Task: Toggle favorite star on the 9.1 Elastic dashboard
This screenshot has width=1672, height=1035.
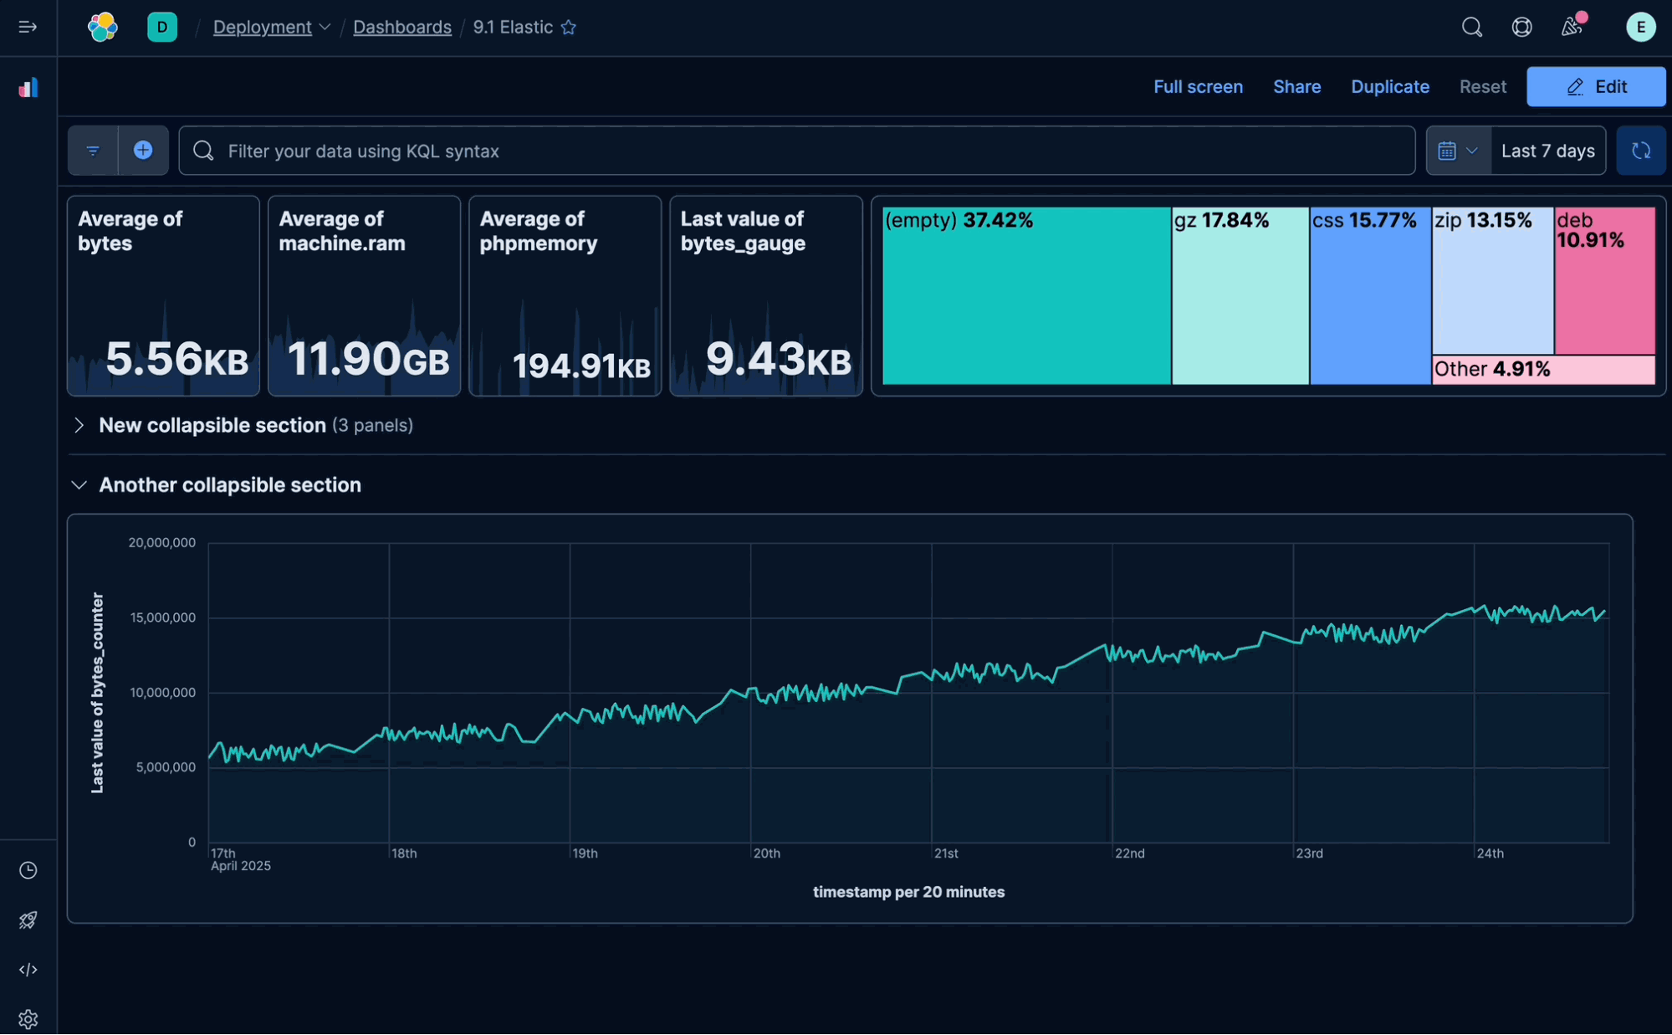Action: point(569,28)
